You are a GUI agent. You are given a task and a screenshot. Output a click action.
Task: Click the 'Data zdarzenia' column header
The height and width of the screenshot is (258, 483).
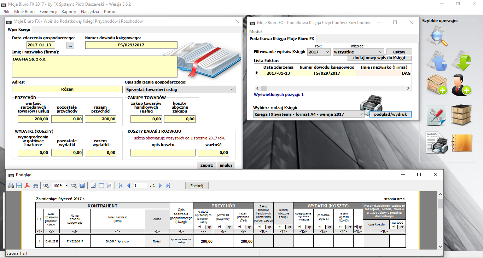coord(278,67)
